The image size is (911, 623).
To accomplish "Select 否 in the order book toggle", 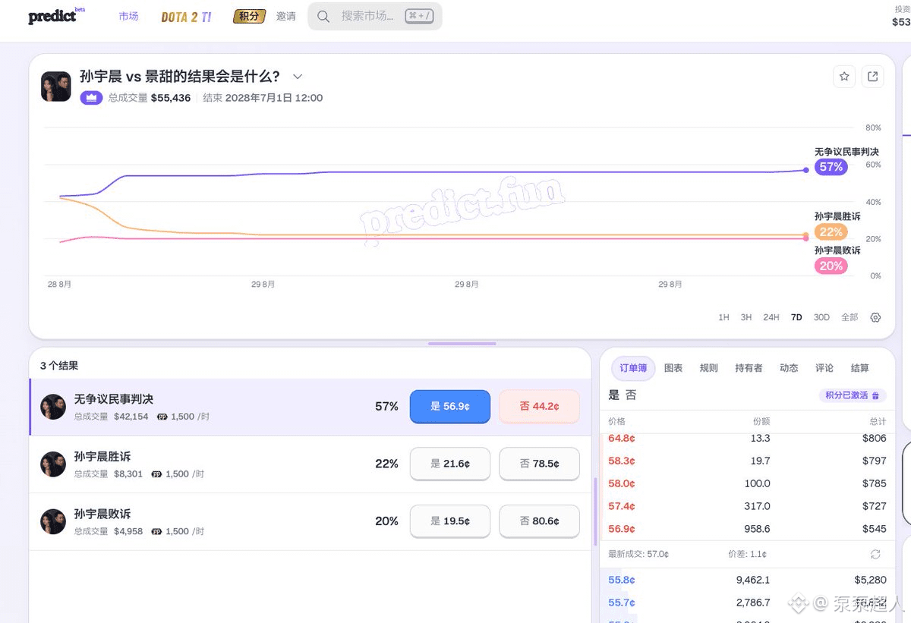I will click(631, 395).
